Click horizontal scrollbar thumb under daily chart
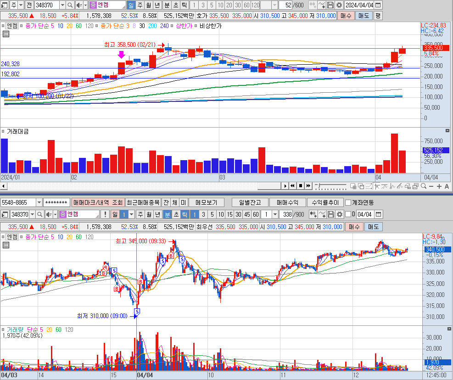453x380 pixels. [x=269, y=186]
